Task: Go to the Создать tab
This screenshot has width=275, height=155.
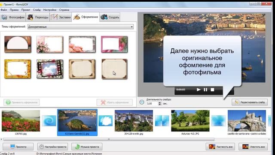Action: coord(110,17)
